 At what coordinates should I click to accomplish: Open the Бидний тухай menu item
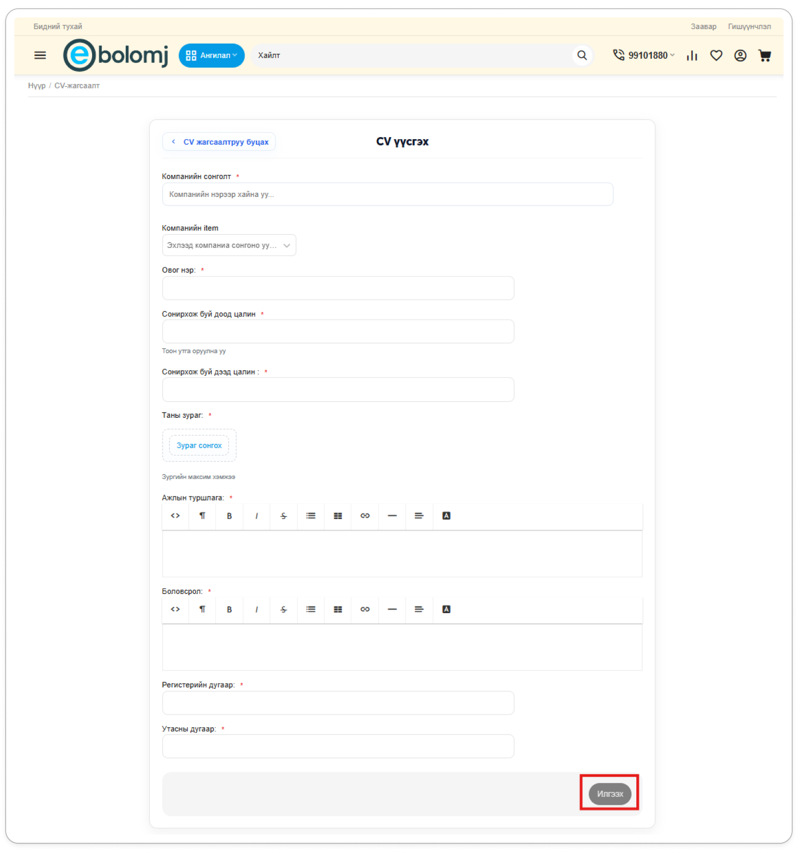(x=58, y=27)
